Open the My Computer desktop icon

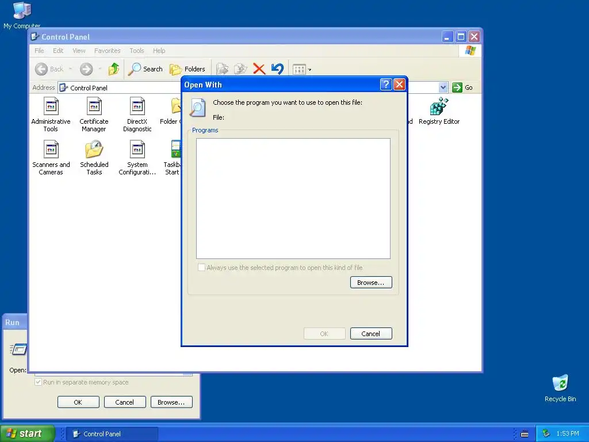[x=22, y=15]
